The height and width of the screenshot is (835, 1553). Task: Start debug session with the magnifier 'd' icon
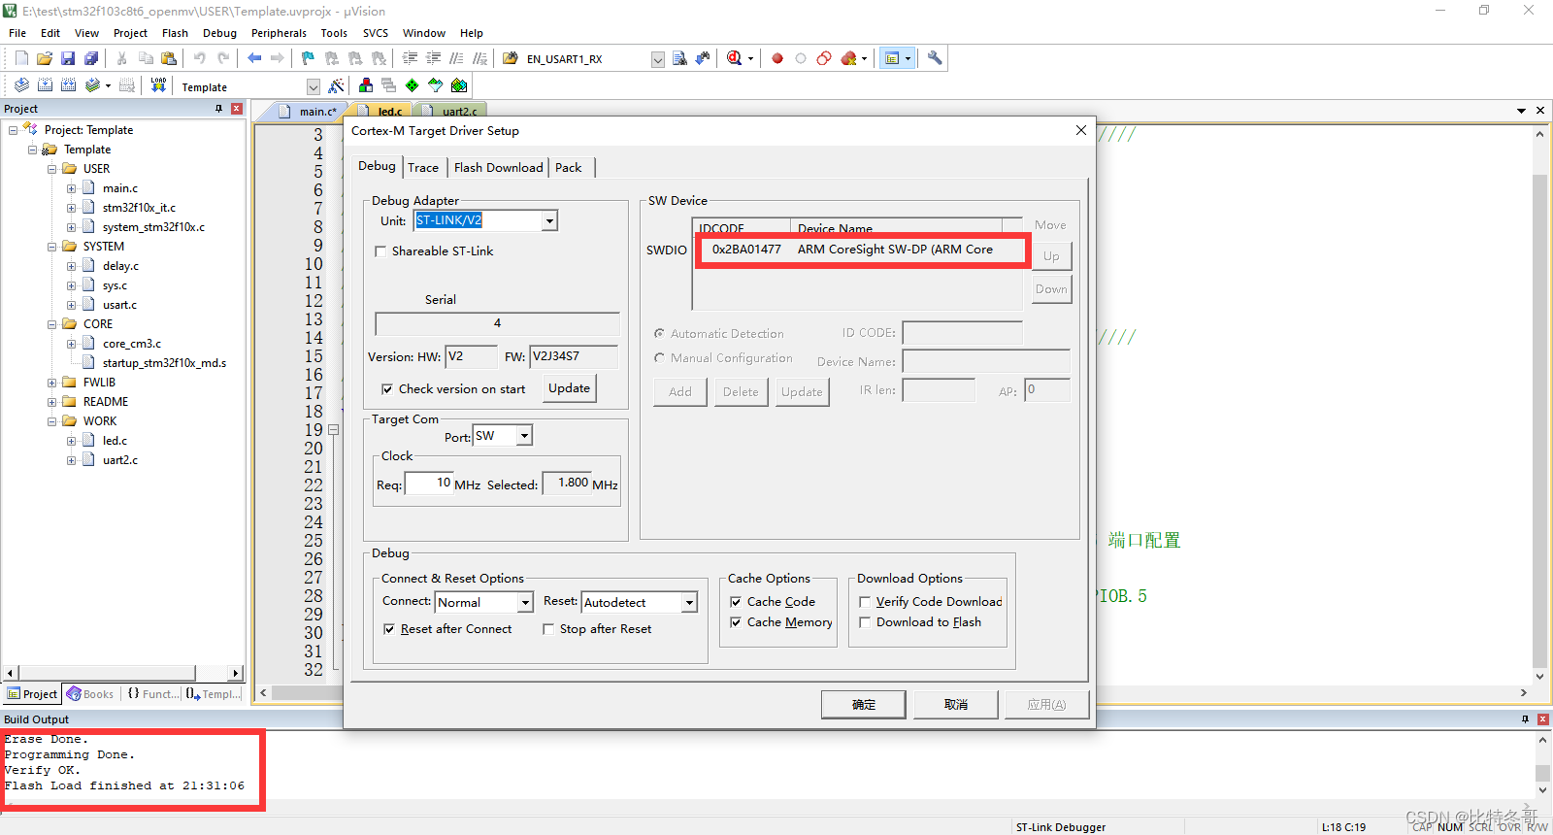tap(735, 58)
